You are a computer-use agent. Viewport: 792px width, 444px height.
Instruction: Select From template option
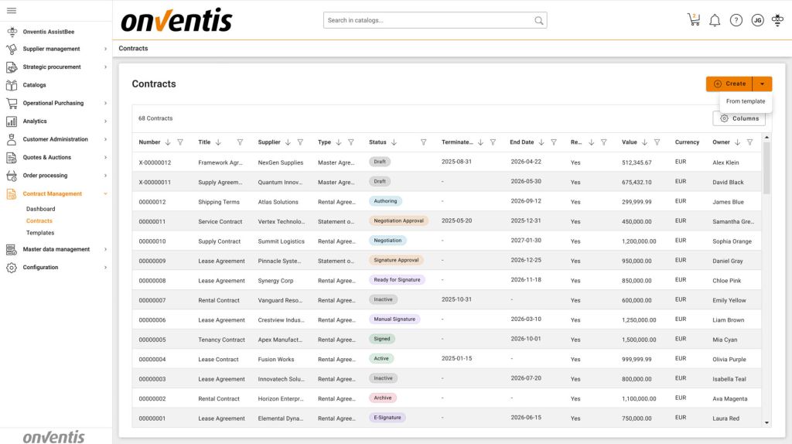click(746, 101)
